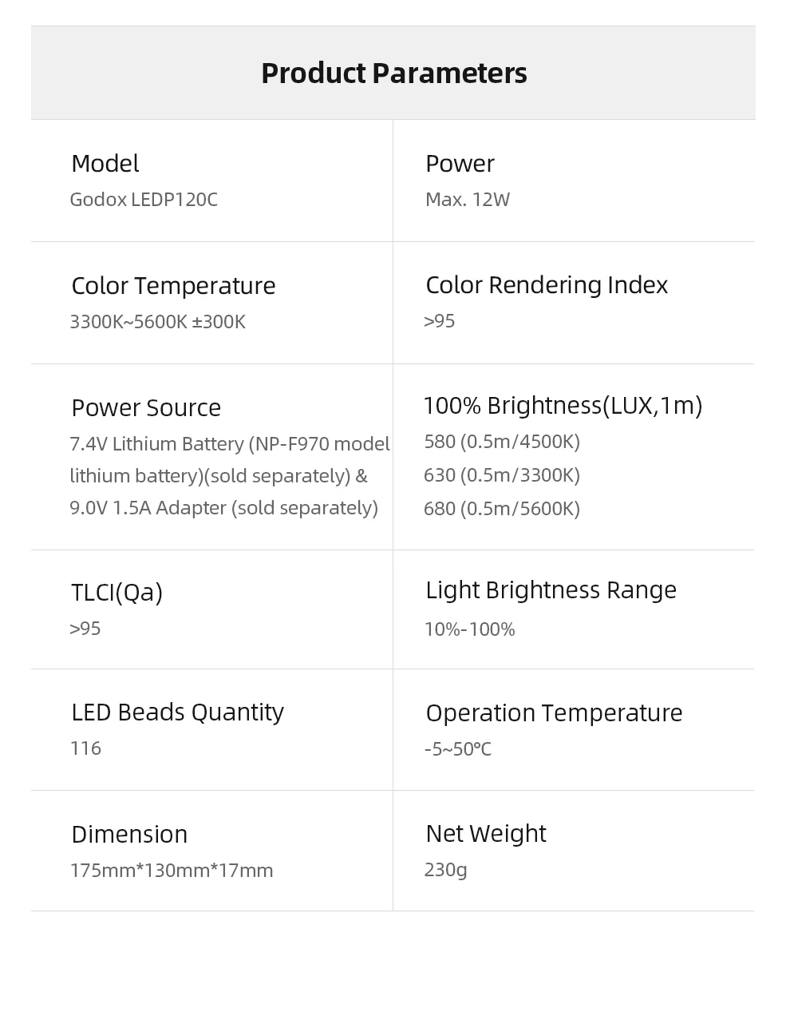
Task: Click the Color Temperature label
Action: [173, 286]
